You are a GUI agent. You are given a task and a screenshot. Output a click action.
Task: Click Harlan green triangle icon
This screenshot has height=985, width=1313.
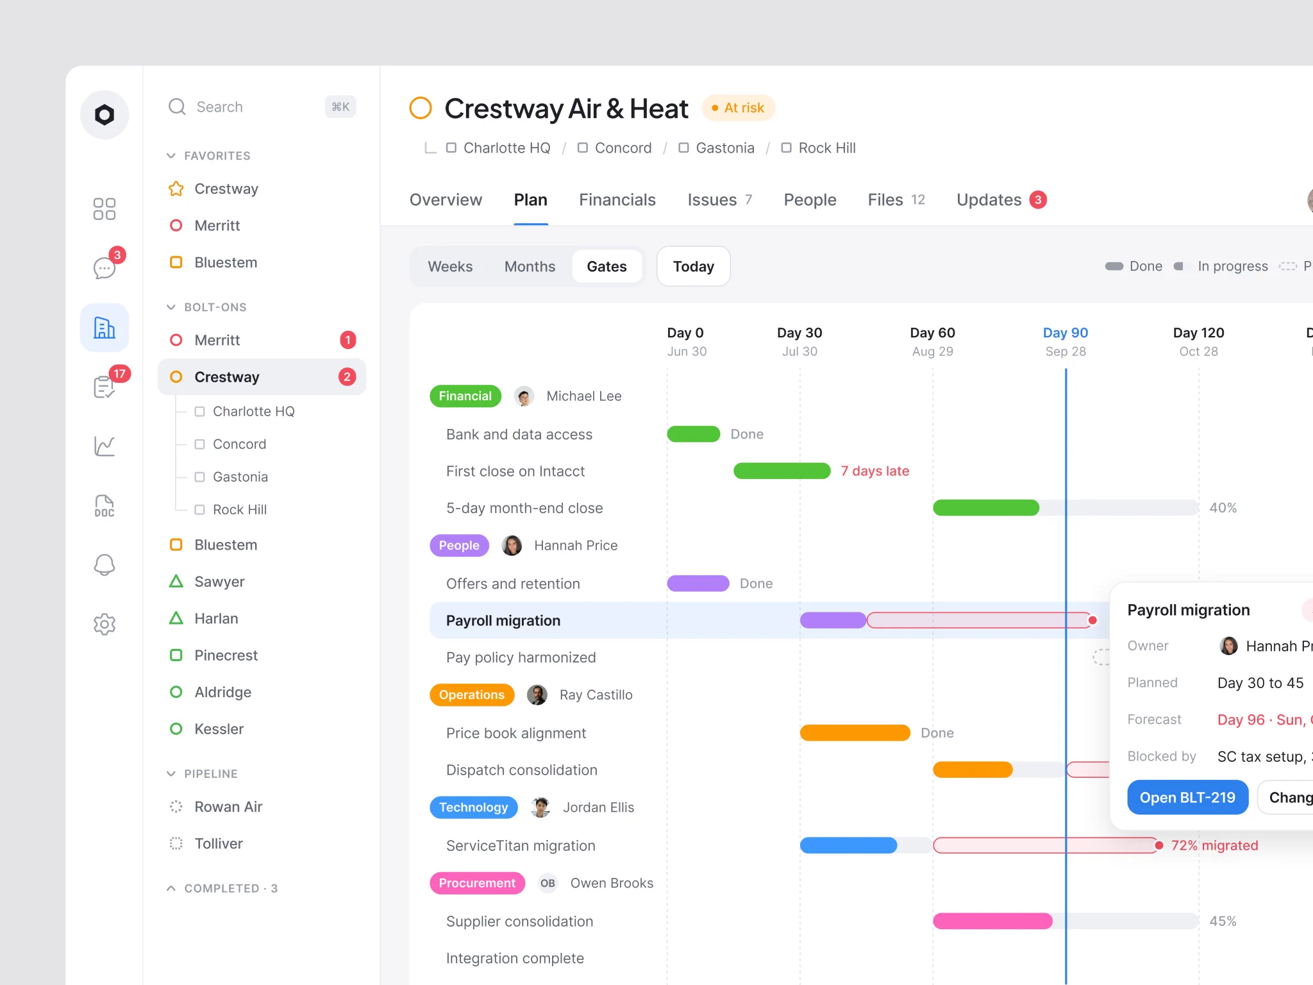point(176,618)
